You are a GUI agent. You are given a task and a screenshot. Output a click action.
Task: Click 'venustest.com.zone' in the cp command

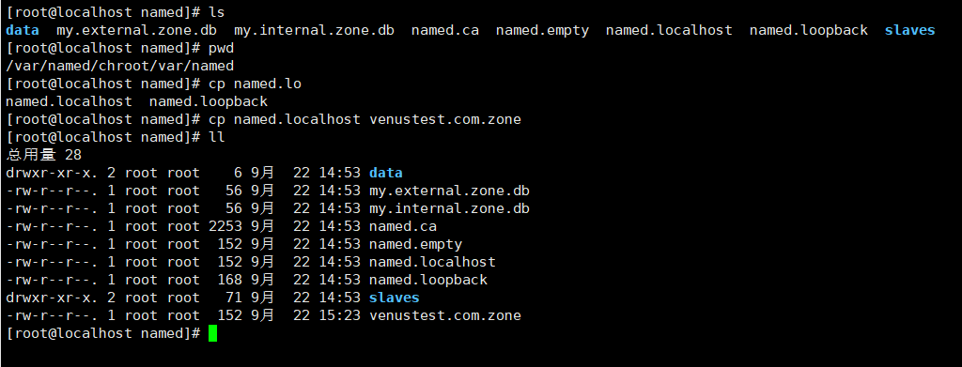(445, 119)
